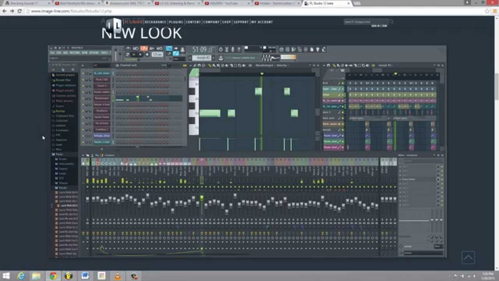
Task: Click the SUPPORT navigation link
Action: 241,22
